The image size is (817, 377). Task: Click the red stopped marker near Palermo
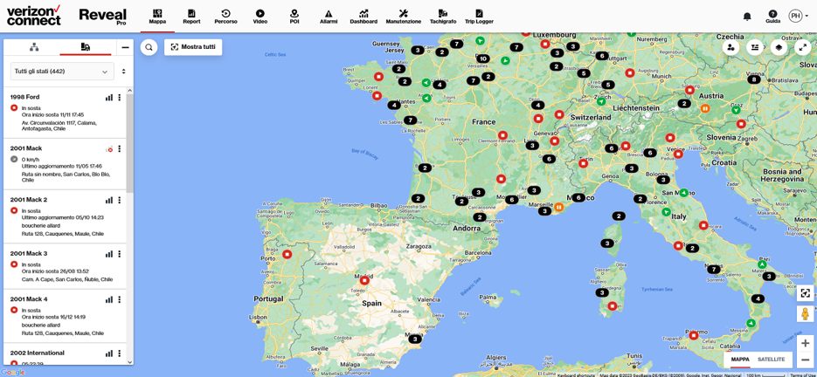694,335
